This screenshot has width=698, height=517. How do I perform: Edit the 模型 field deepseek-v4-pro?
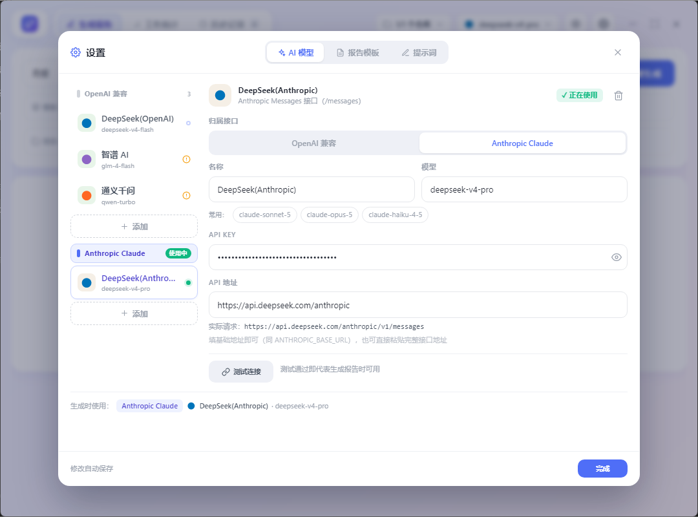pyautogui.click(x=524, y=190)
